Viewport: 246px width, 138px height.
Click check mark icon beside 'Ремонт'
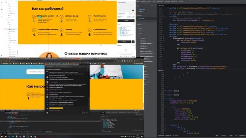click(61, 30)
